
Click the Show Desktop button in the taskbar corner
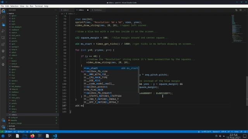[x=245, y=136]
